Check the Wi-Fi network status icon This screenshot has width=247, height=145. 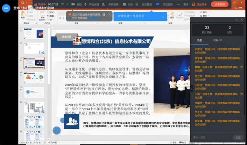click(x=63, y=5)
